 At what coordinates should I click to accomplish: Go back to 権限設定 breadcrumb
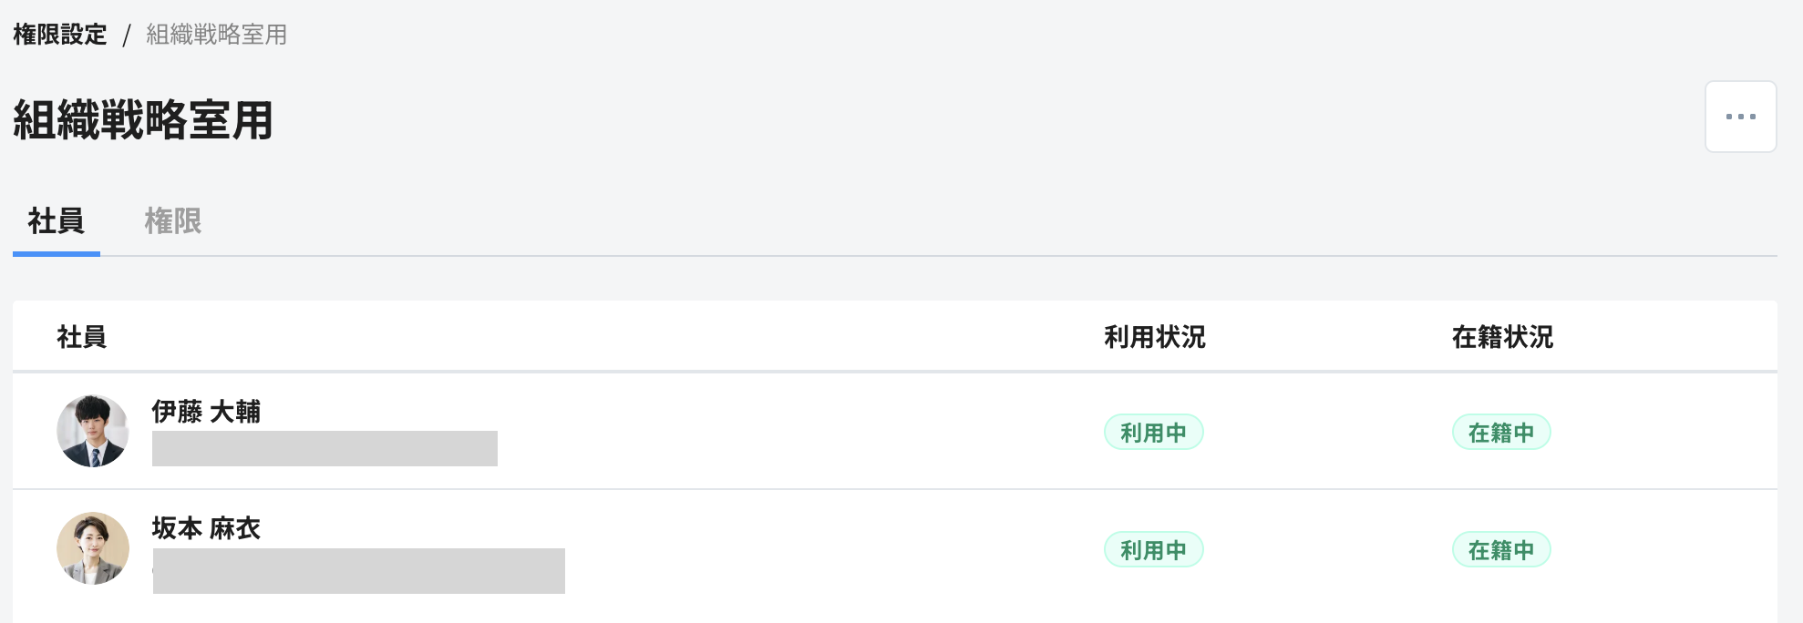click(x=60, y=35)
